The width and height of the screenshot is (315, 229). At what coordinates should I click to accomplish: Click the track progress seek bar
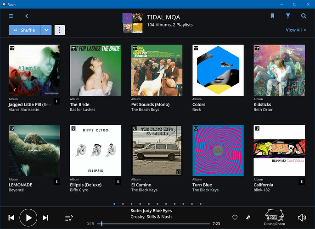pyautogui.click(x=153, y=224)
